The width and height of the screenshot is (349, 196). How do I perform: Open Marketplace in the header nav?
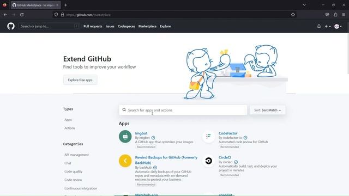(x=147, y=26)
